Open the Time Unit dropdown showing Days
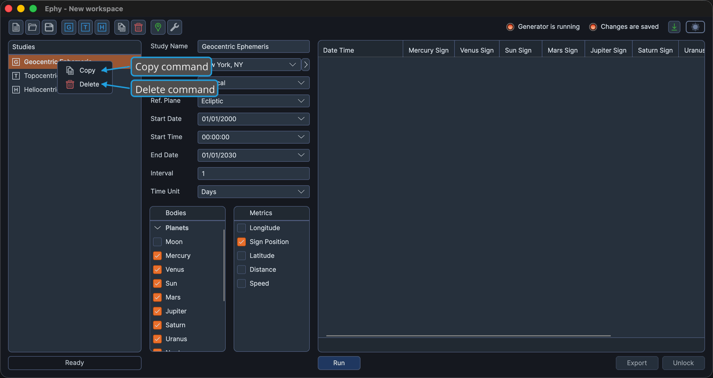This screenshot has width=713, height=378. tap(254, 192)
